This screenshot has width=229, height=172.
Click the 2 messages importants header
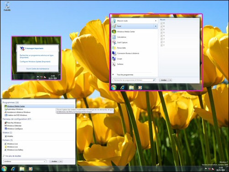[x=34, y=48]
